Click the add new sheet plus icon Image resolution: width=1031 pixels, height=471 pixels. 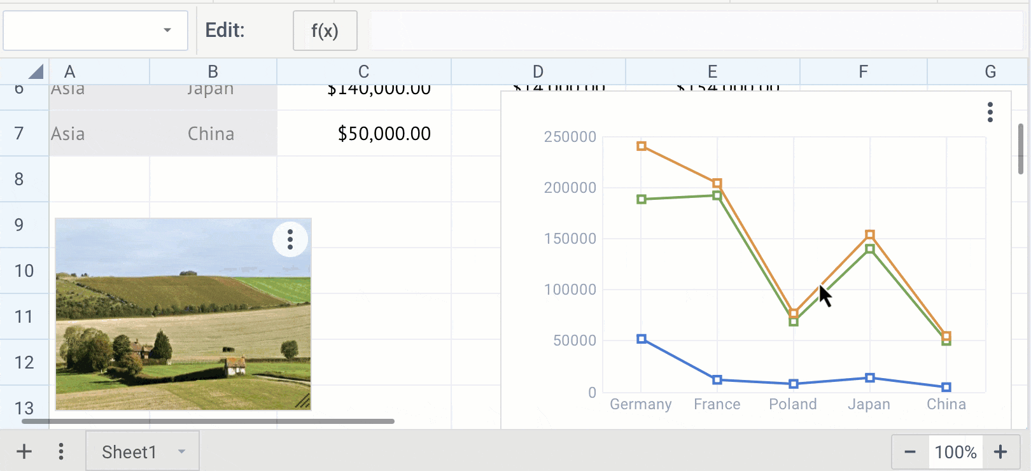tap(24, 452)
